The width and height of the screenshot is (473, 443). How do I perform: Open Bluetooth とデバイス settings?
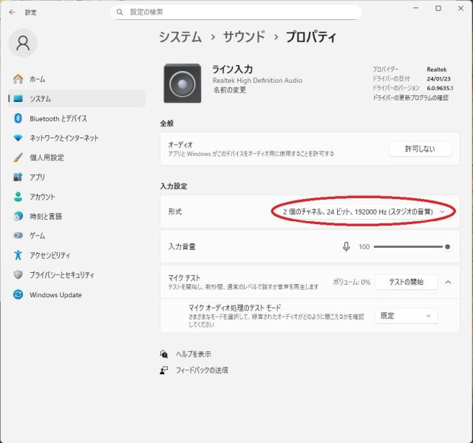pos(58,118)
